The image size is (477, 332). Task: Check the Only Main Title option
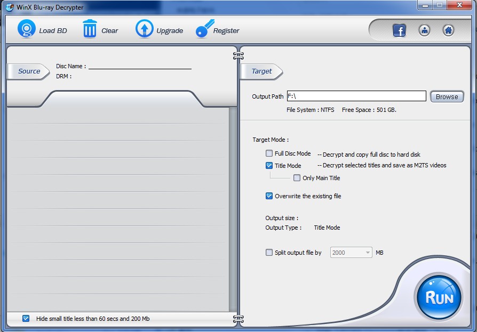coord(297,178)
